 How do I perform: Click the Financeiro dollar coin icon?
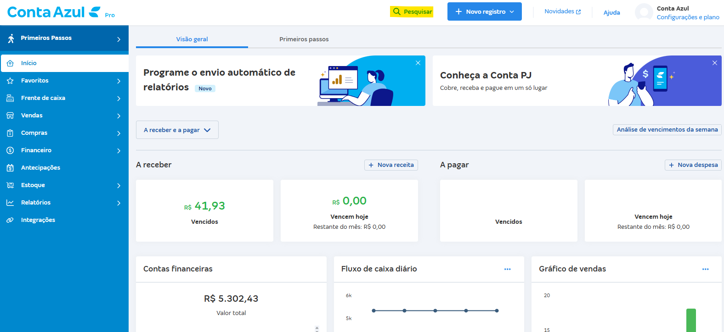[x=10, y=150]
